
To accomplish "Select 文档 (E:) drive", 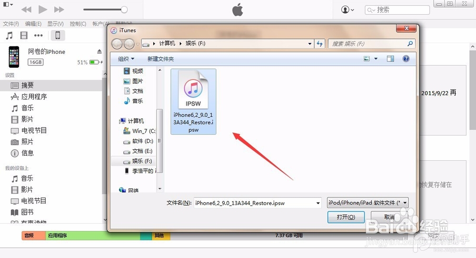I will [x=138, y=151].
